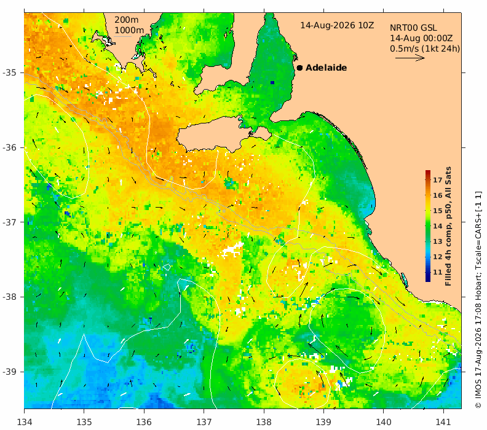The image size is (487, 430).
Task: Click the velocity scale reference arrow
Action: click(x=410, y=58)
